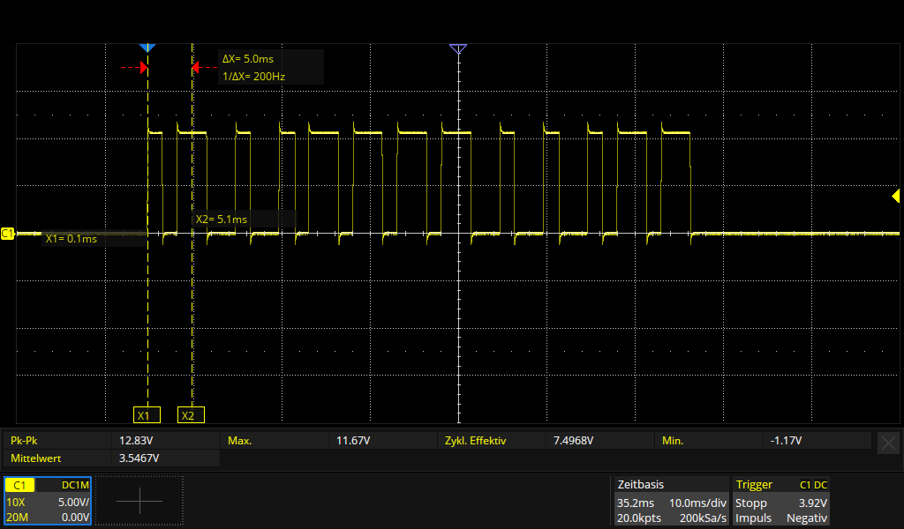The height and width of the screenshot is (529, 904).
Task: Click the X2 cursor label box
Action: point(191,415)
